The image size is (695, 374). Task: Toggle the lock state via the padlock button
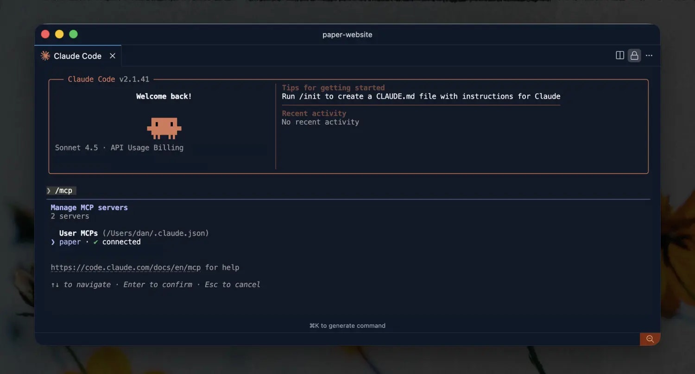click(x=634, y=55)
